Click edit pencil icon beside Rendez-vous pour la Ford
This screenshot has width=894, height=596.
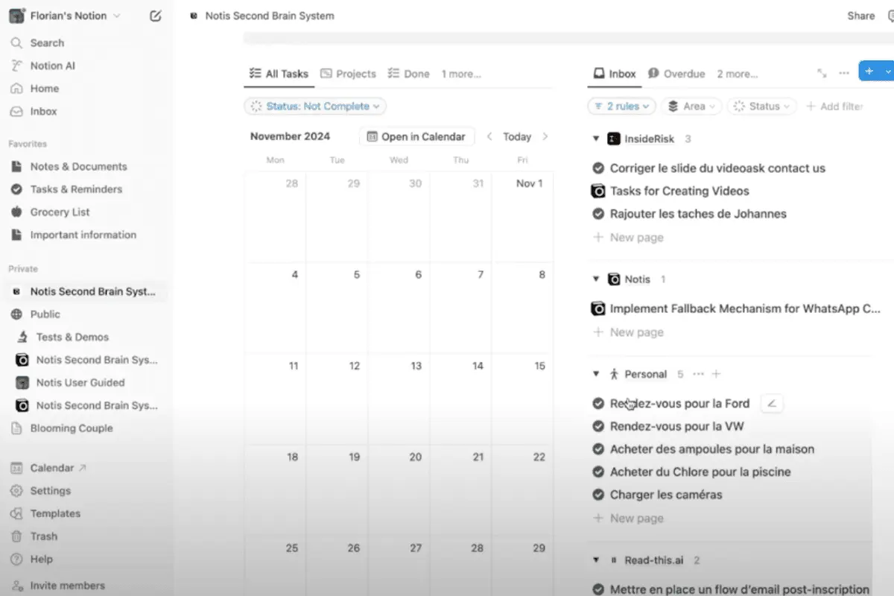(772, 403)
